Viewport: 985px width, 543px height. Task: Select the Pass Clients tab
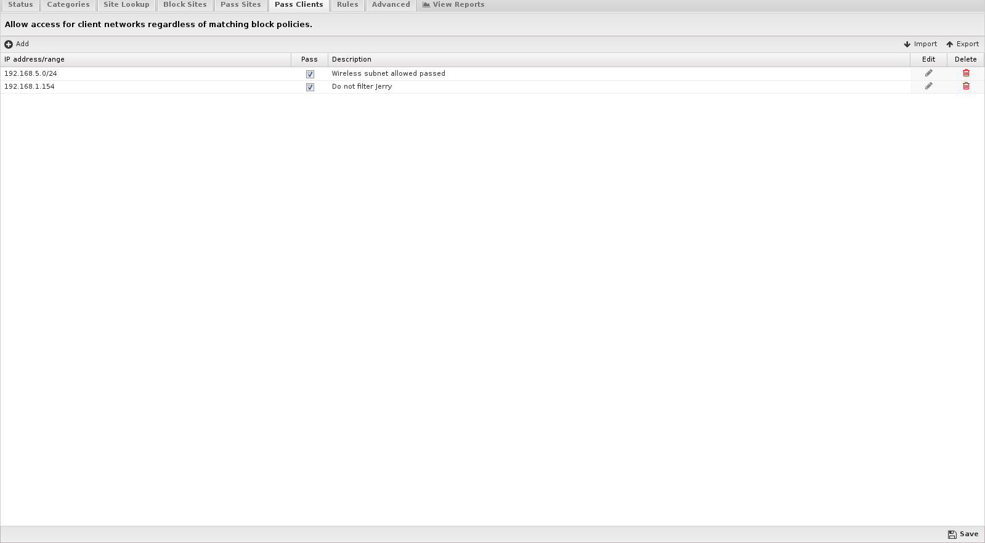click(299, 5)
